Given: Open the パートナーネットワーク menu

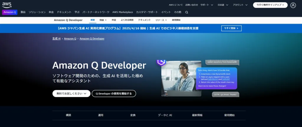Looking at the screenshot, I should 96,12.
